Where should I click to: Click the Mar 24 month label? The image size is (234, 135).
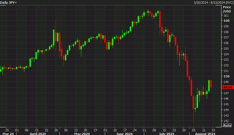click(x=8, y=133)
